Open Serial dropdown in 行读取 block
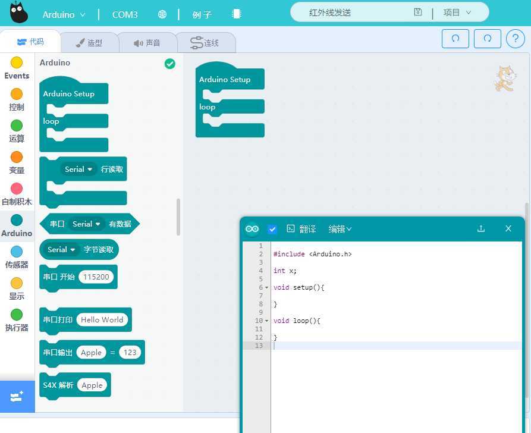 (78, 169)
